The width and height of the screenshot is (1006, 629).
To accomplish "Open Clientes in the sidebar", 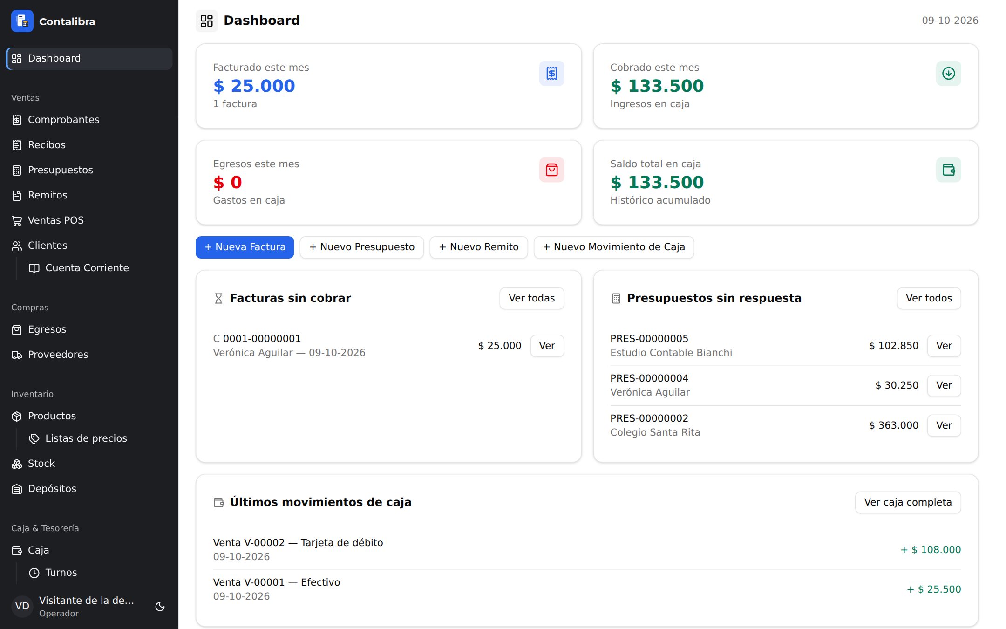I will [89, 246].
